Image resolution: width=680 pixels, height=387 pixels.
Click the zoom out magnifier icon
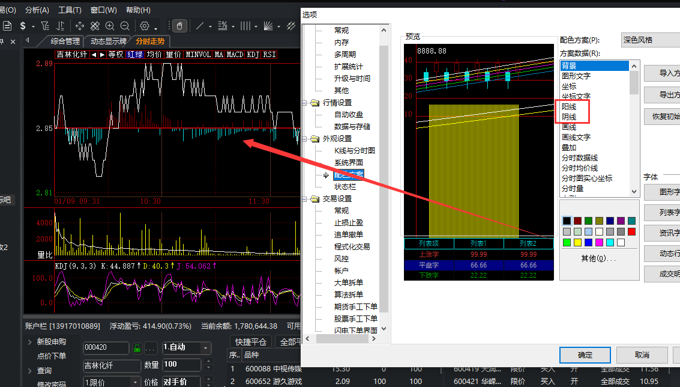pyautogui.click(x=124, y=26)
